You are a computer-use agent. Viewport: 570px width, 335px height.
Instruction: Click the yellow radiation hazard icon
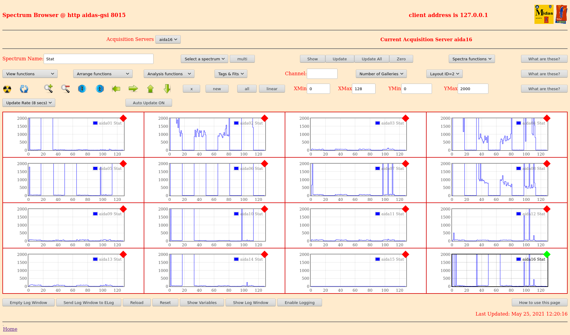pyautogui.click(x=7, y=89)
